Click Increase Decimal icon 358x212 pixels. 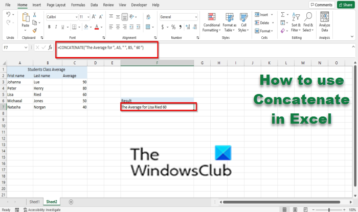coord(188,27)
